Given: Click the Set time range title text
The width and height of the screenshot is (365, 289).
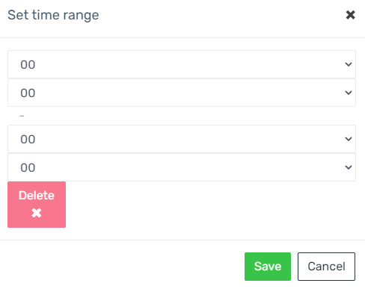Looking at the screenshot, I should point(53,16).
